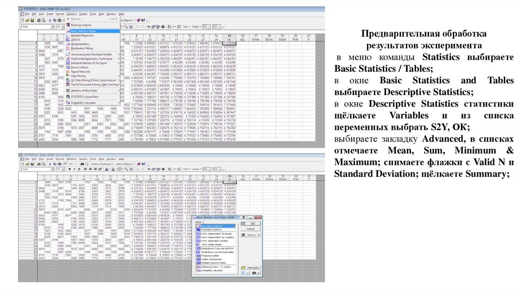Expand Statistics of Block Data submenu
Viewport: 517px width, 290px height.
(93, 90)
